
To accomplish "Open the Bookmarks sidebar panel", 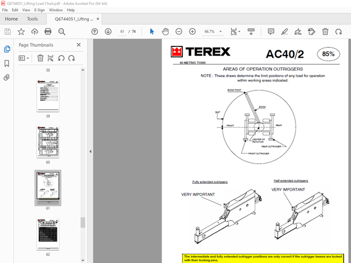I will click(7, 63).
